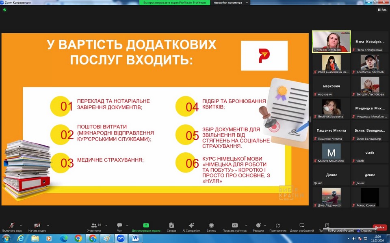The height and width of the screenshot is (243, 390).
Task: Start recording with Запись button
Action: point(211,226)
